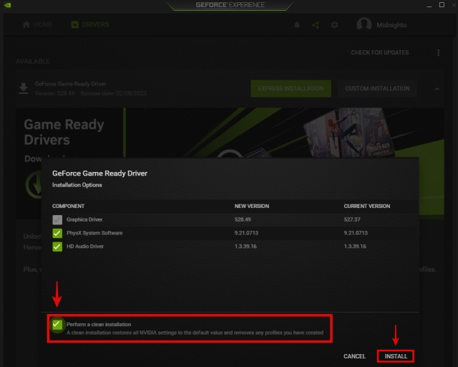Click the AVAILABLE section label
458x367 pixels.
[x=33, y=62]
